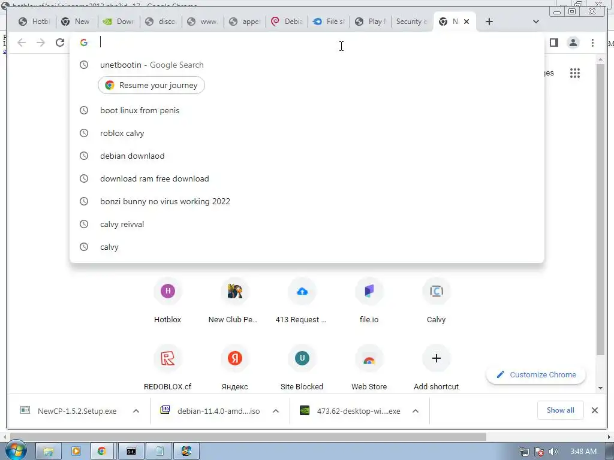Click the taskbar clock showing 3:48 AM
This screenshot has width=614, height=460.
[583, 452]
